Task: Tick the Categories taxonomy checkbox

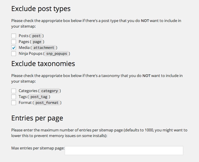Action: (14, 91)
